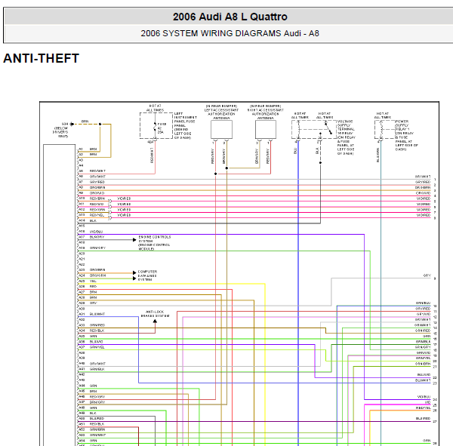
Task: Click the "HOT AT ALL TIMES" label above Fuse 42
Action: pyautogui.click(x=155, y=108)
